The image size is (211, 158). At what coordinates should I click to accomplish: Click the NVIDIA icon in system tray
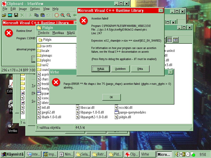[183, 154]
